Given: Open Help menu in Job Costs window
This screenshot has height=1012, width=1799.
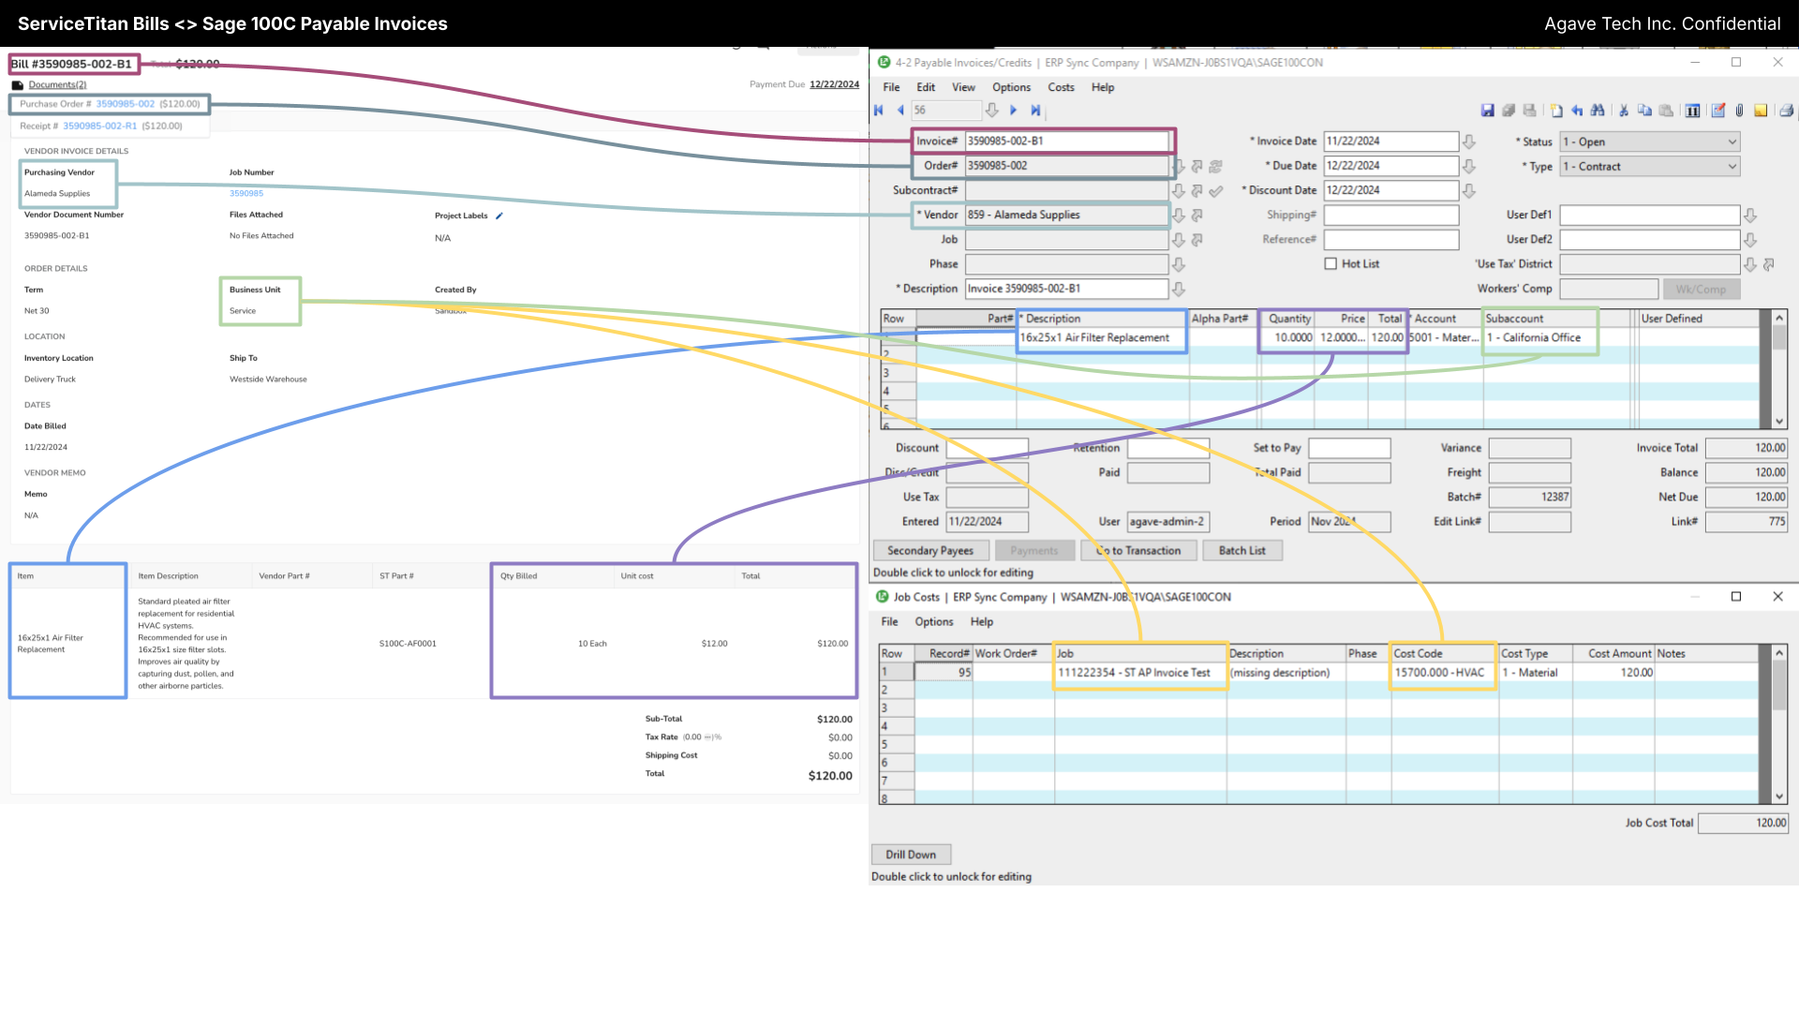Looking at the screenshot, I should coord(981,621).
